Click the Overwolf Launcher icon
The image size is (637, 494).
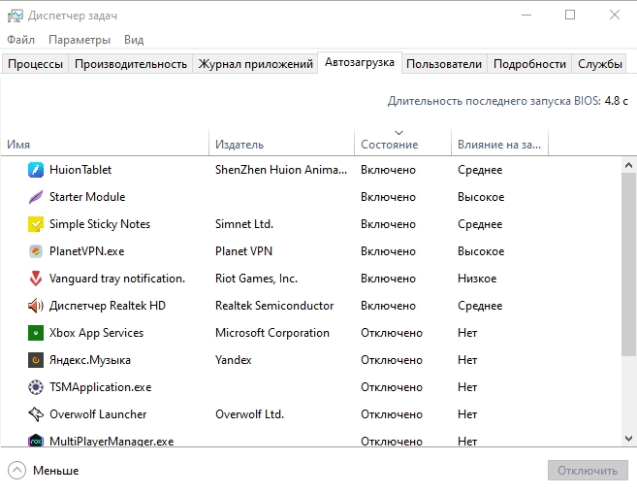36,414
